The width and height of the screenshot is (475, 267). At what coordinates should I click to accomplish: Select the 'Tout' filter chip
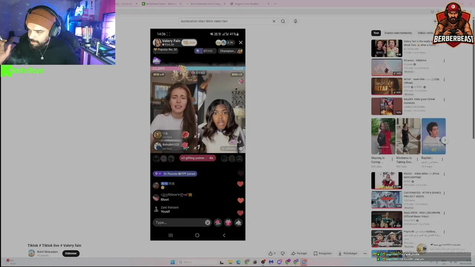(376, 33)
